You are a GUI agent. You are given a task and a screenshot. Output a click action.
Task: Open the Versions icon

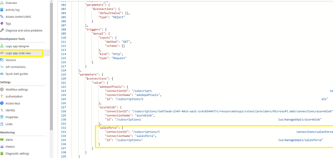[x=2, y=60]
